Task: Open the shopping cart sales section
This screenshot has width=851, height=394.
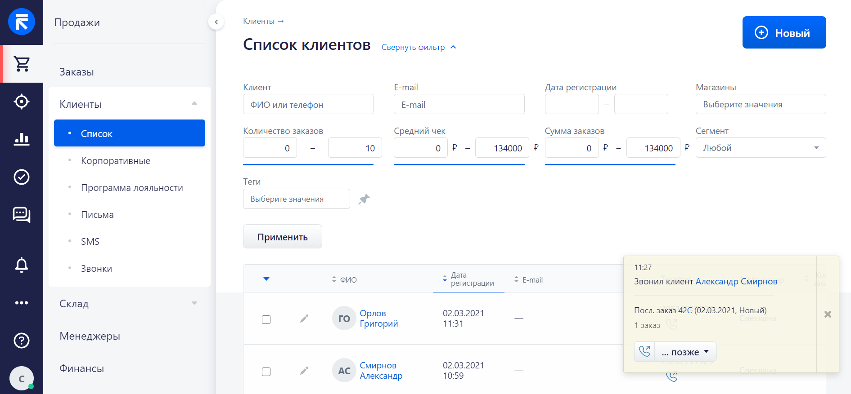Action: tap(22, 64)
